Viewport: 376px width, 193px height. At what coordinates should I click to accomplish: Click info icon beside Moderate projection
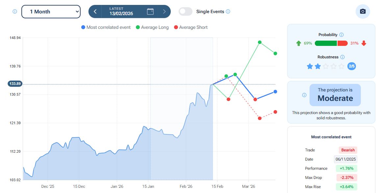coord(304,95)
